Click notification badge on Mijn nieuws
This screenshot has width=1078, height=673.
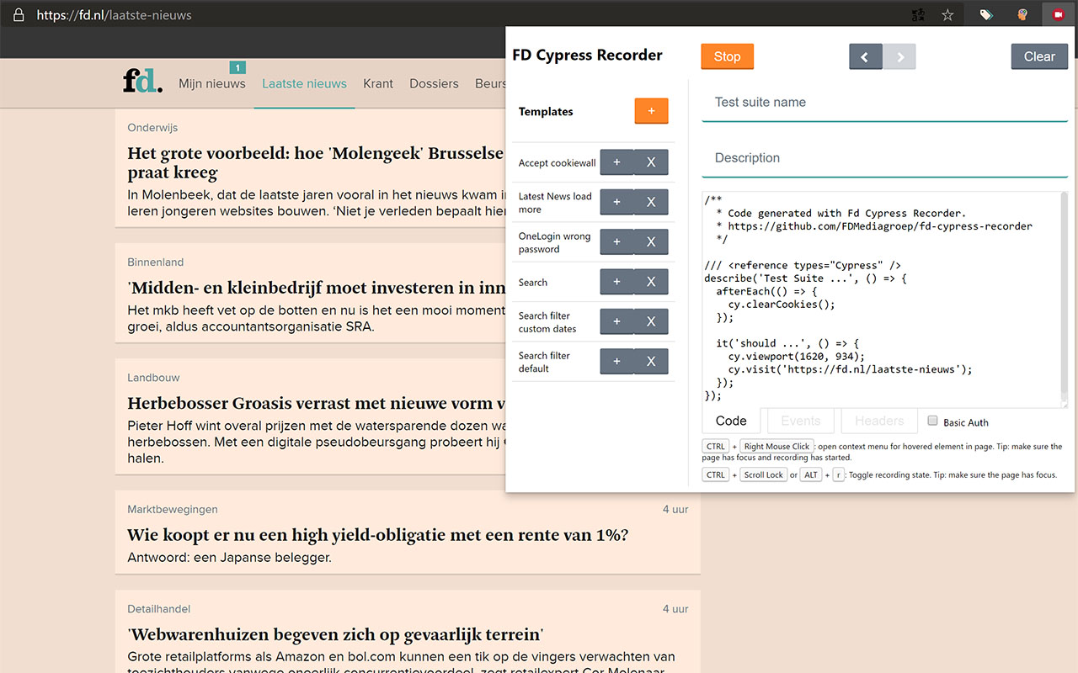click(237, 67)
